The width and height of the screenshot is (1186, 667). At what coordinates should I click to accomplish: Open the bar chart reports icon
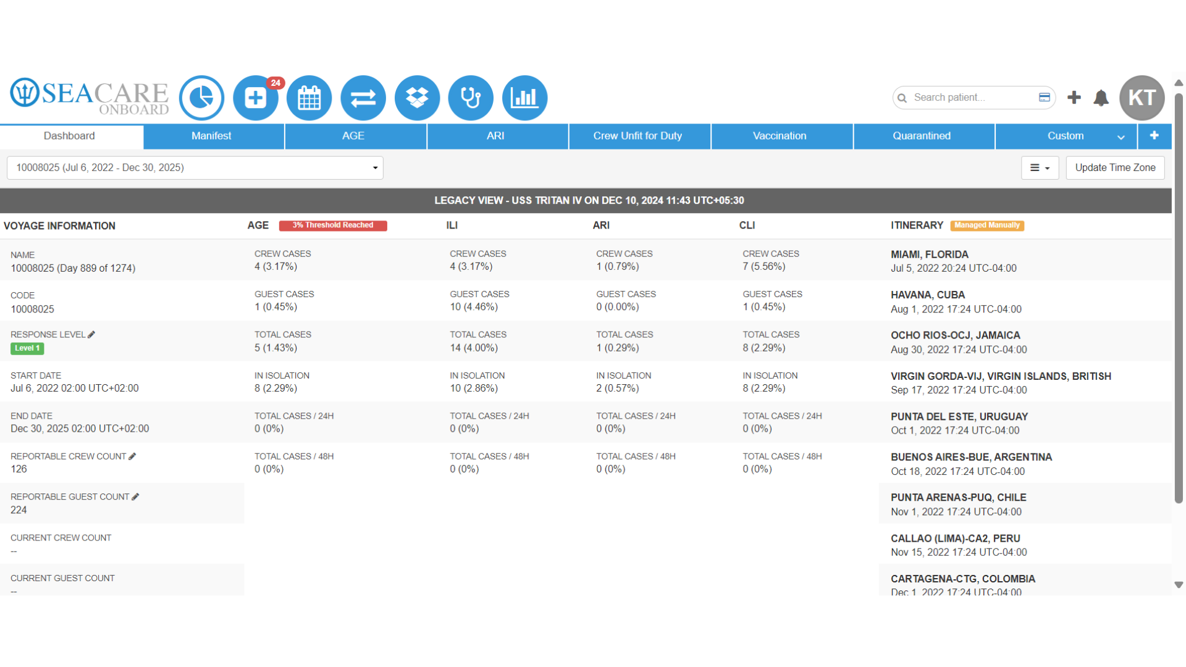click(525, 98)
